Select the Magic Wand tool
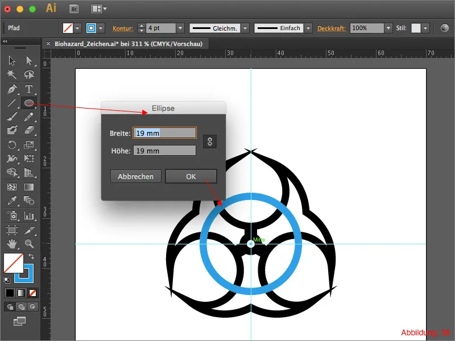This screenshot has height=341, width=455. [x=12, y=74]
